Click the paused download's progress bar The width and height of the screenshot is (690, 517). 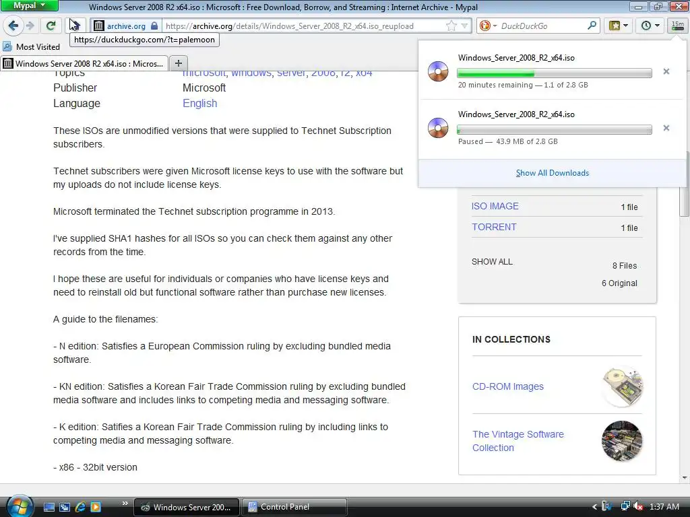555,130
